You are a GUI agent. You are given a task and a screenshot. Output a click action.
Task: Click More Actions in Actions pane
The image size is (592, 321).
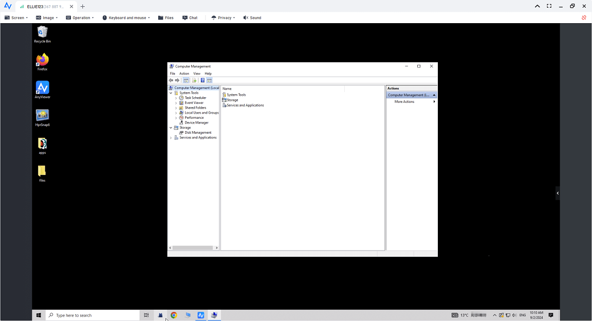click(404, 102)
